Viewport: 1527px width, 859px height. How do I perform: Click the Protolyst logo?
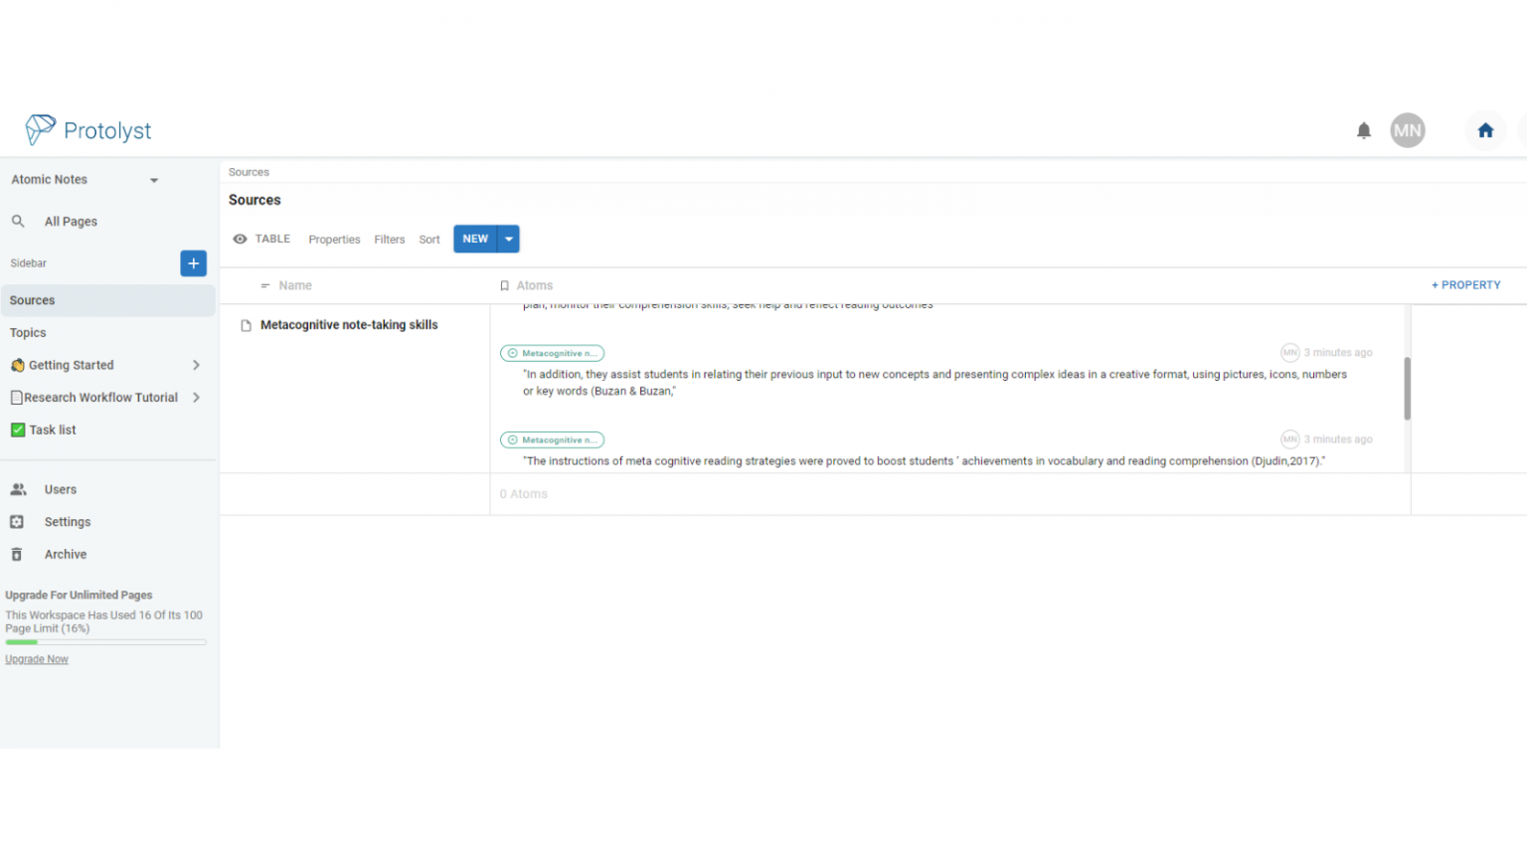point(88,130)
